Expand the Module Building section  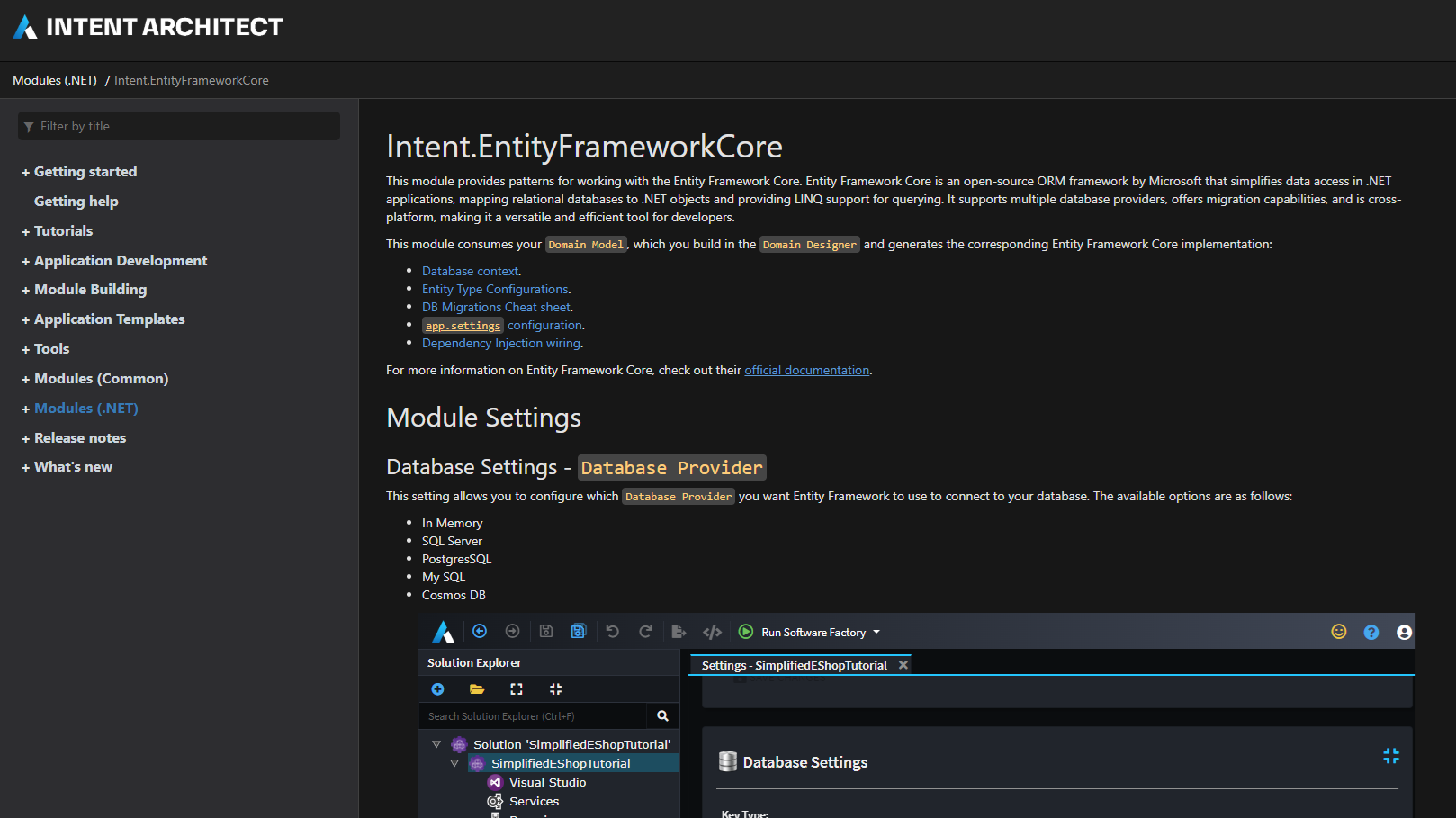(x=26, y=291)
